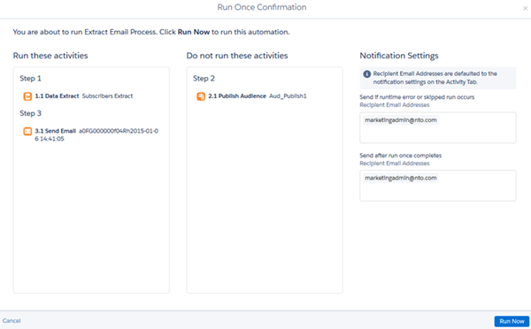Click the Do not run these activities heading
531x329 pixels.
[237, 56]
